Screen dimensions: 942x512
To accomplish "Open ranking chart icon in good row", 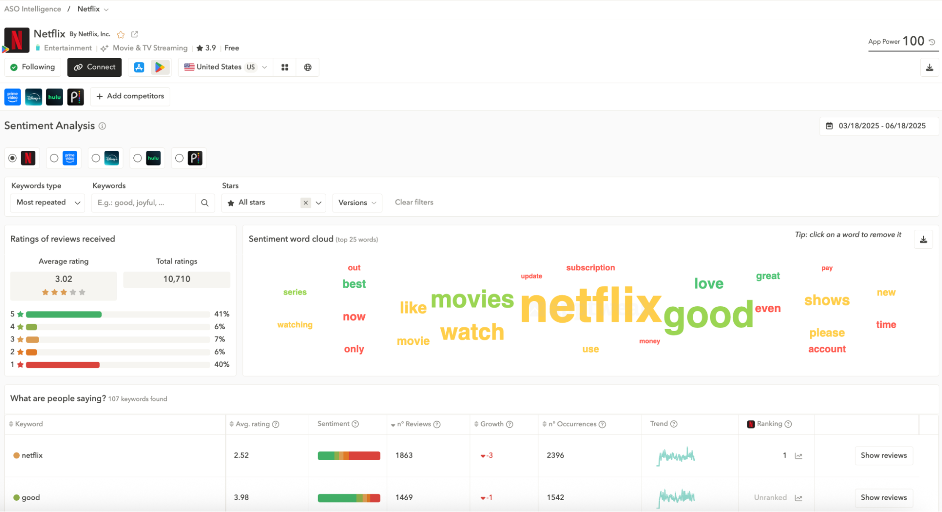I will [x=798, y=498].
